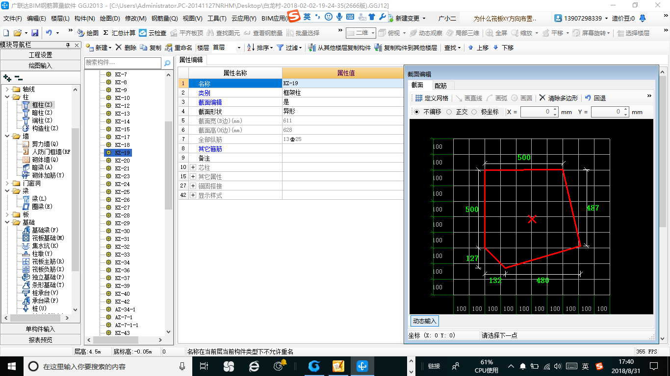The width and height of the screenshot is (670, 376).
Task: Click 属性编辑 tab
Action: coord(191,60)
